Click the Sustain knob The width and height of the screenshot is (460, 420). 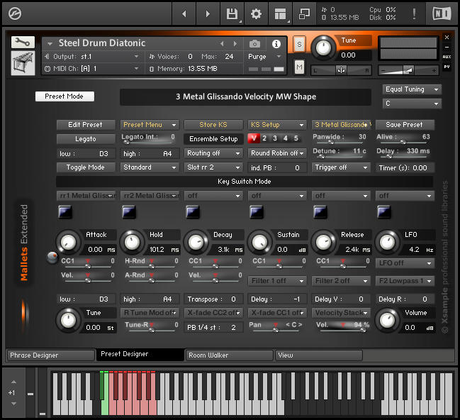(259, 243)
